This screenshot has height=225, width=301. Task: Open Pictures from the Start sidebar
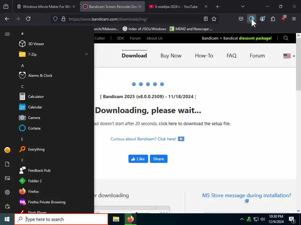(x=7, y=178)
